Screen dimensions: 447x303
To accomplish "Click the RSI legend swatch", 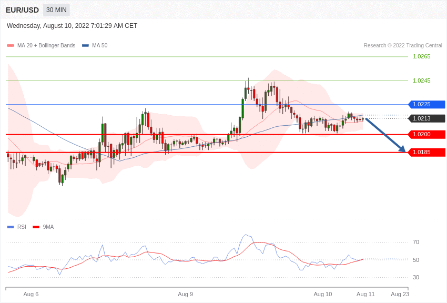I will coord(11,227).
